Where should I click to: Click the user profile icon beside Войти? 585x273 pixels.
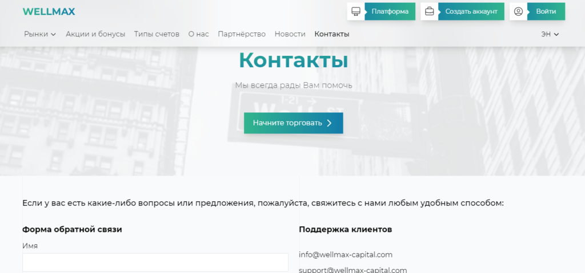coord(518,11)
